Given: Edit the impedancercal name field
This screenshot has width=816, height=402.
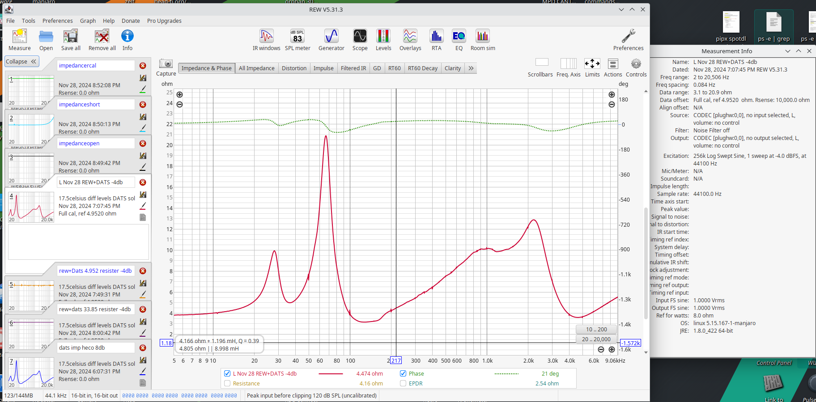Looking at the screenshot, I should tap(96, 66).
